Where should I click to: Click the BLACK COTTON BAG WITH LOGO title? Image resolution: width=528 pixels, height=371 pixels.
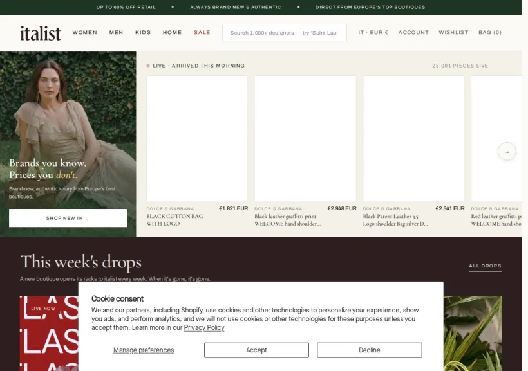[174, 220]
